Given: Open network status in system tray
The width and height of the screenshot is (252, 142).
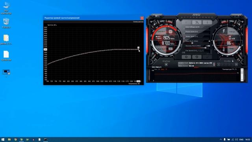Looking at the screenshot, I should coord(233,139).
